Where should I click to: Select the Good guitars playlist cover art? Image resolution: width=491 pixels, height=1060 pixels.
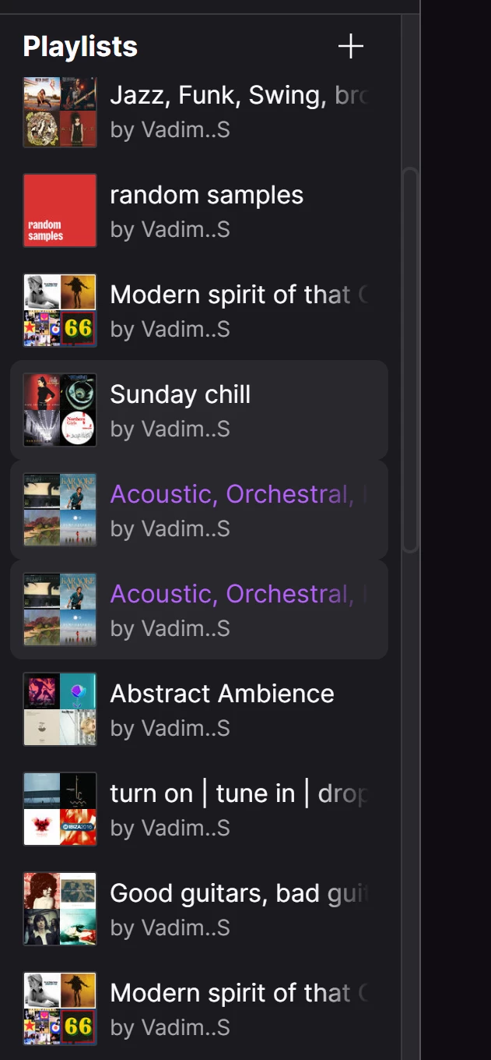60,909
